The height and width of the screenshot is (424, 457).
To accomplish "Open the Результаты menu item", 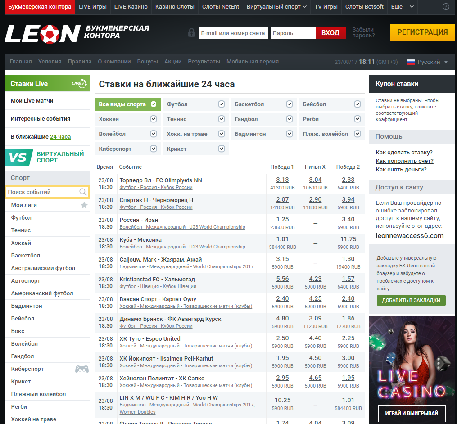I will click(204, 62).
